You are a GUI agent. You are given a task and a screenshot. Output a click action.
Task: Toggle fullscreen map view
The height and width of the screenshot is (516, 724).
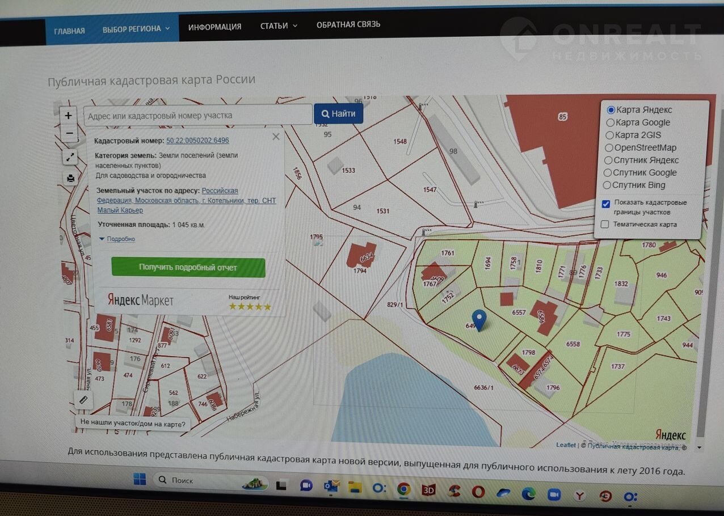pos(70,157)
